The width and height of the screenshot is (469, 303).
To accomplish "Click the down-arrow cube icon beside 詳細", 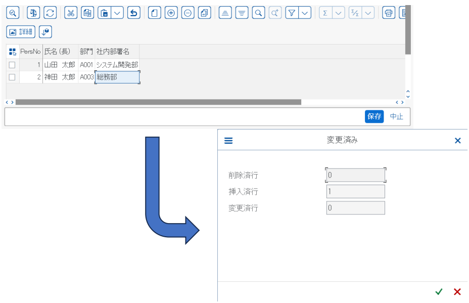I will (45, 32).
